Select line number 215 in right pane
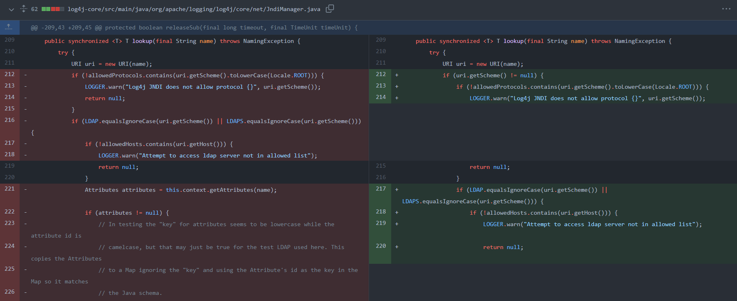 tap(381, 166)
